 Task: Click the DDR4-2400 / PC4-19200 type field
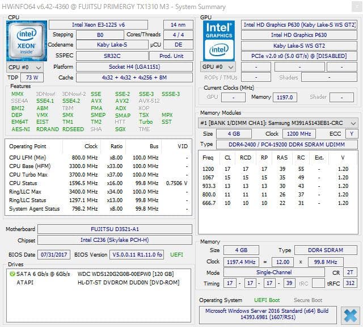[286, 145]
